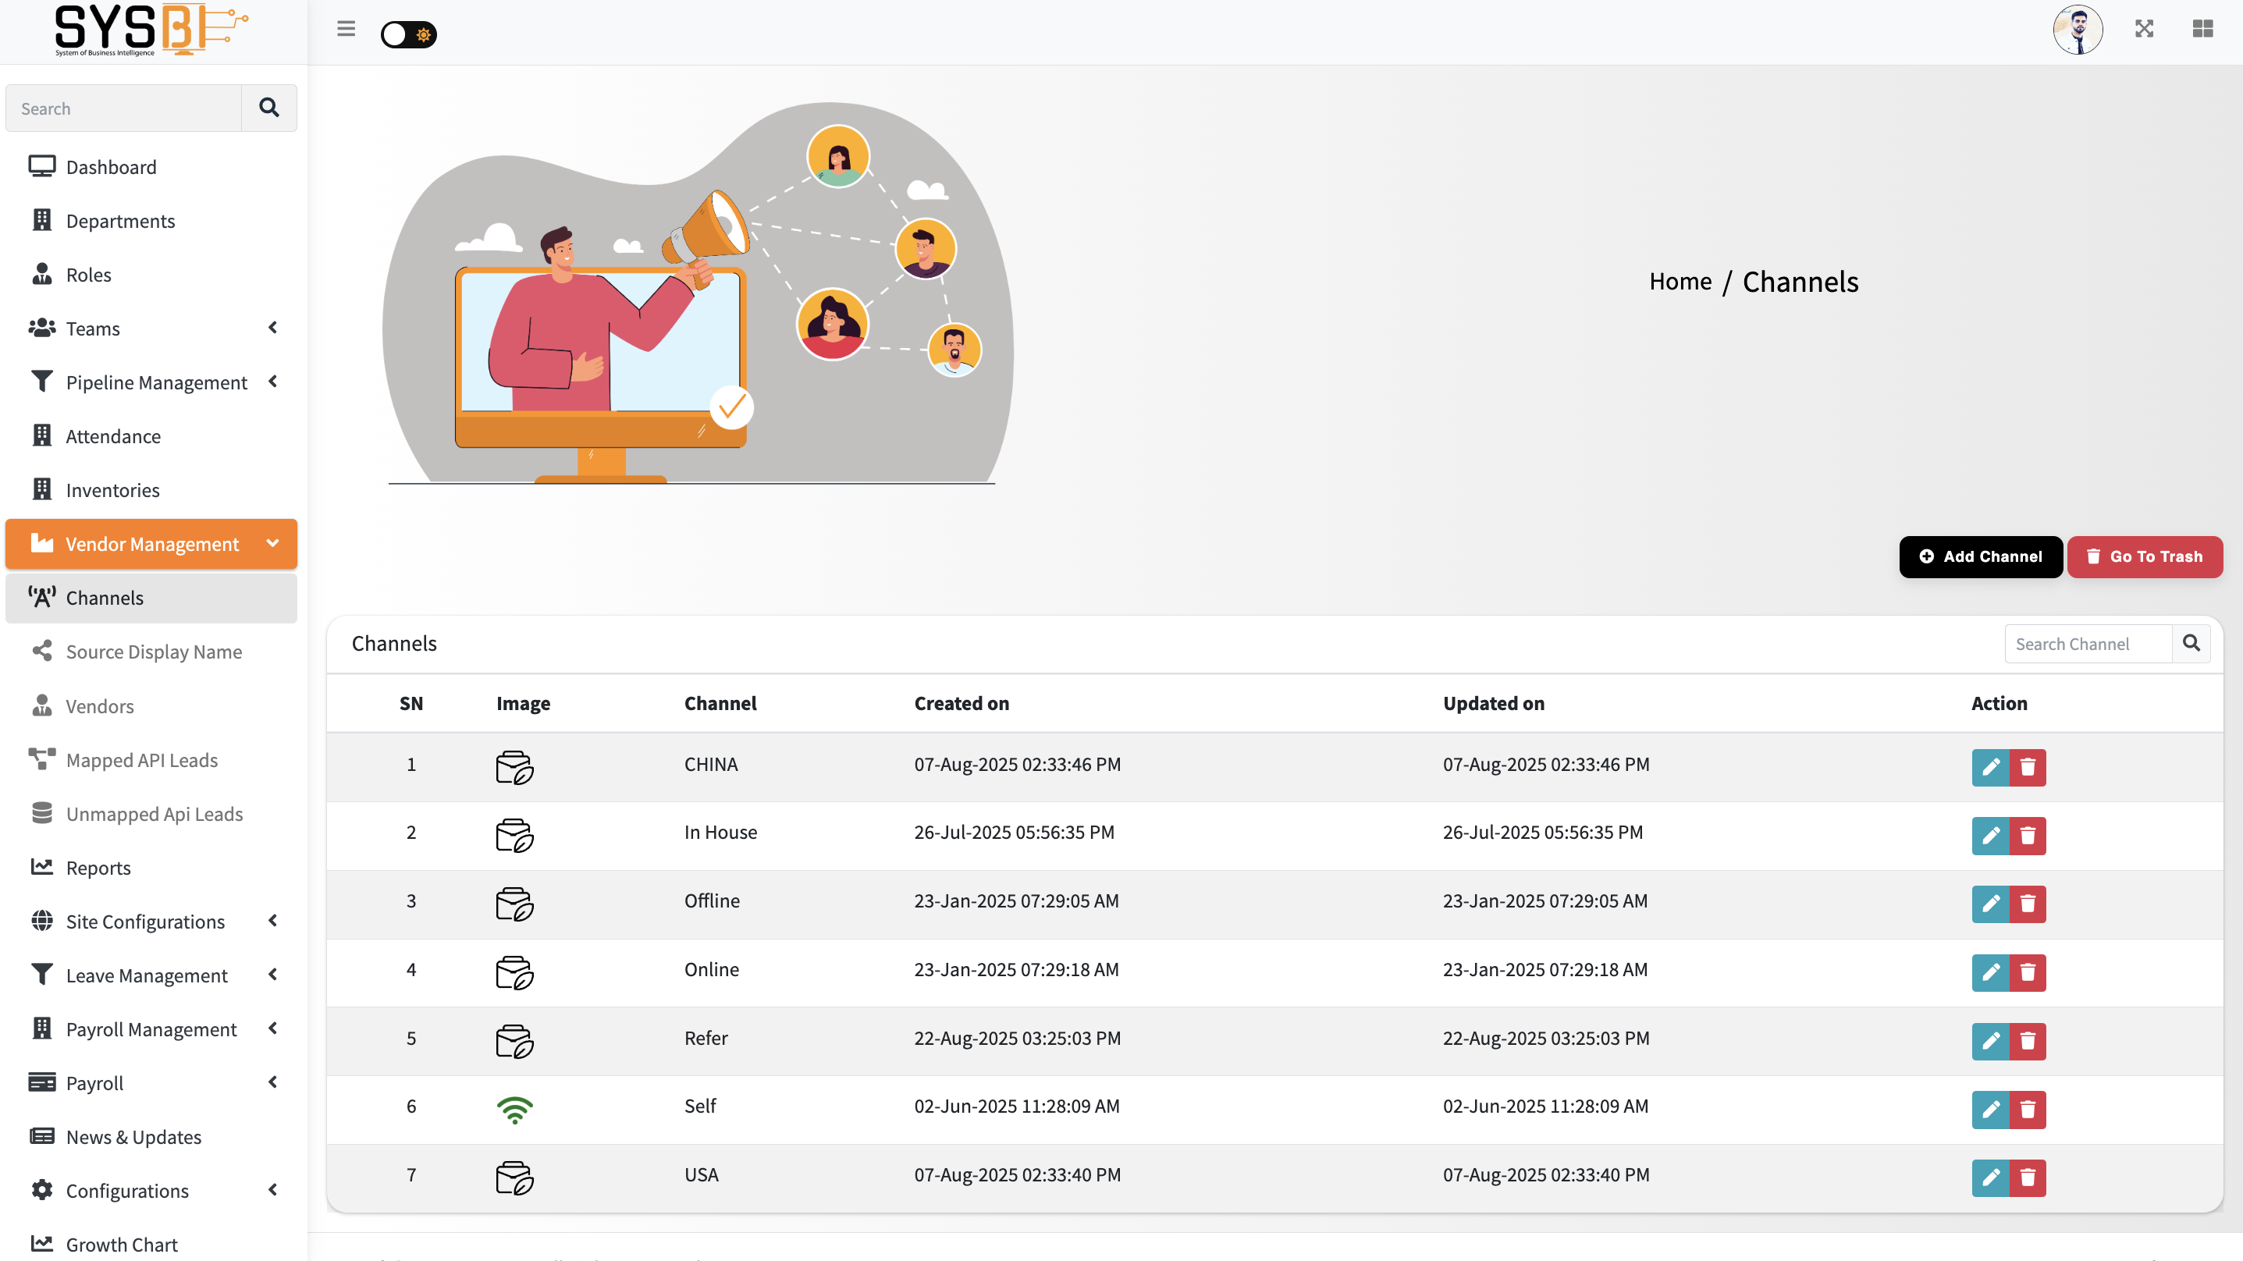
Task: Delete the In House channel
Action: pos(2027,836)
